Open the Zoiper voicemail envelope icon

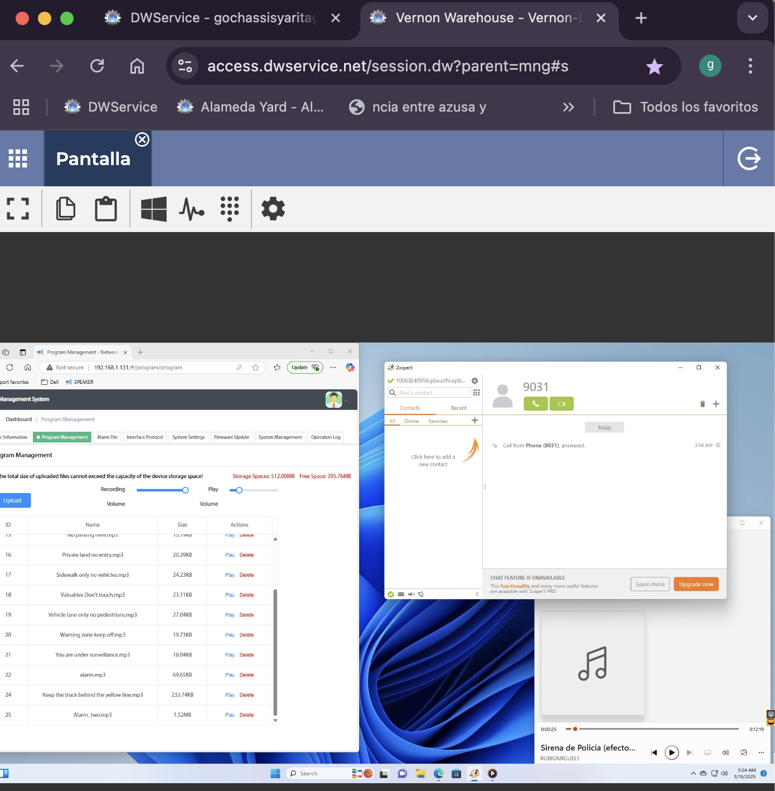[x=401, y=594]
